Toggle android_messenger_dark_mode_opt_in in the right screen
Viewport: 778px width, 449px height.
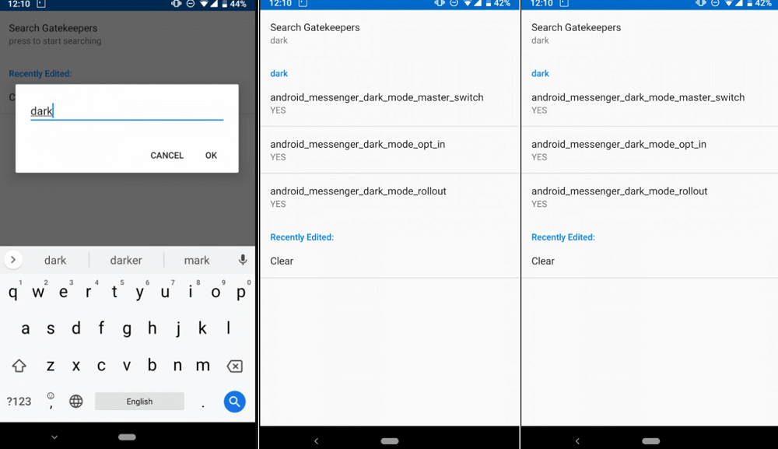(x=650, y=150)
